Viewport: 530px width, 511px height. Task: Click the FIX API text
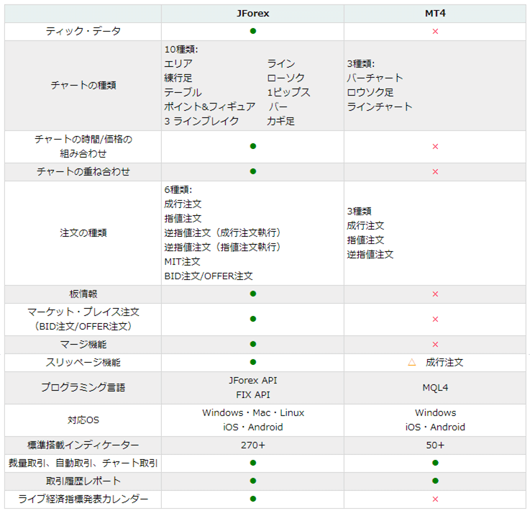(x=253, y=394)
